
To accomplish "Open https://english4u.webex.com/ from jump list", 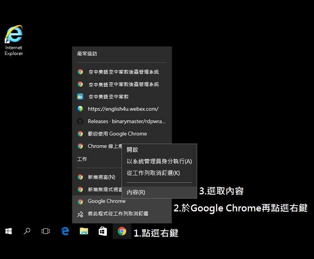I will [122, 109].
